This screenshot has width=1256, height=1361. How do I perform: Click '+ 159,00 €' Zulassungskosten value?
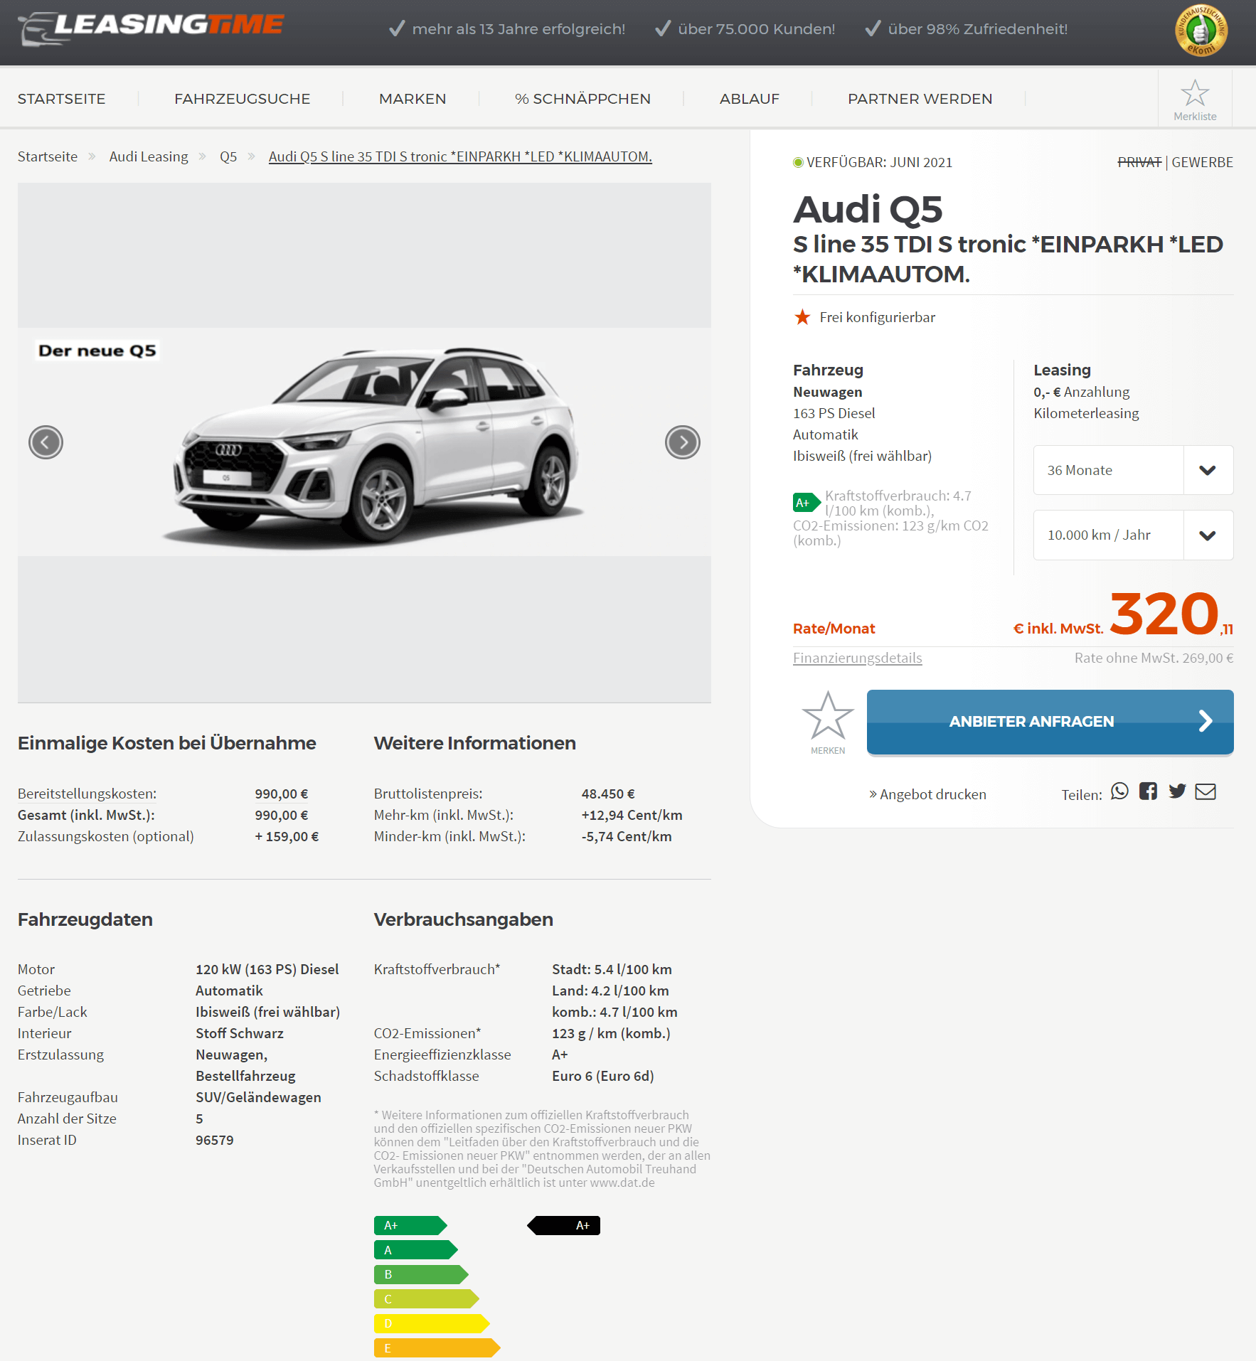pyautogui.click(x=287, y=836)
